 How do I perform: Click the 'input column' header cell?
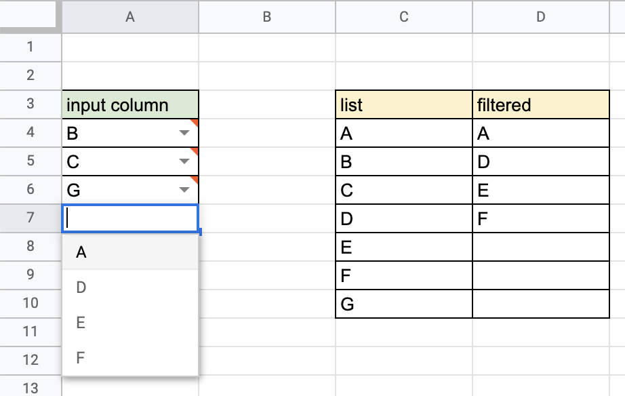130,104
